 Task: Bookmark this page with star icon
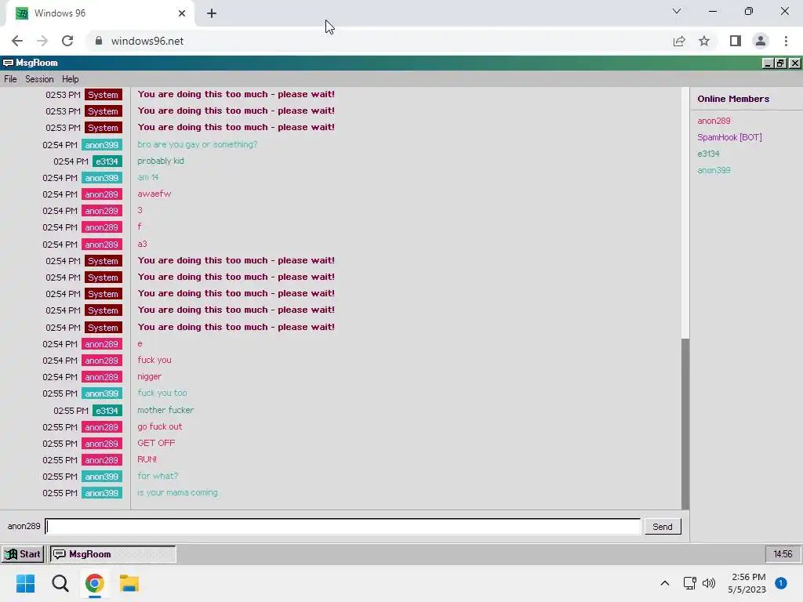704,41
